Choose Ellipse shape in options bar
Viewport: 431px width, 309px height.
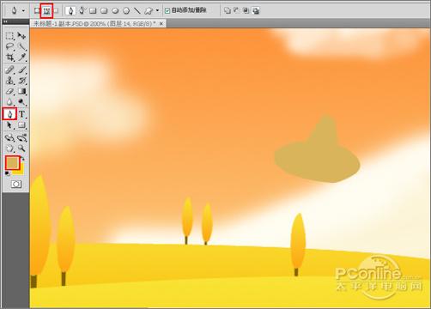click(x=115, y=11)
